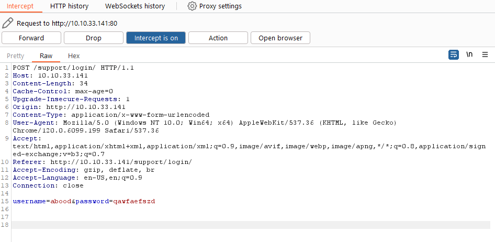The image size is (495, 242).
Task: Click the Proxy settings label
Action: pos(220,6)
